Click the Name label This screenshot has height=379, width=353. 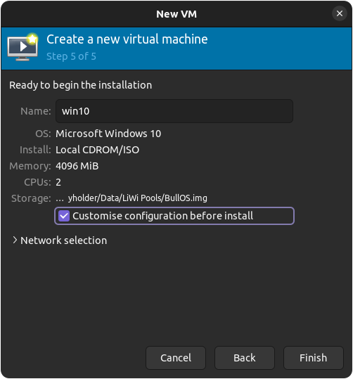36,111
